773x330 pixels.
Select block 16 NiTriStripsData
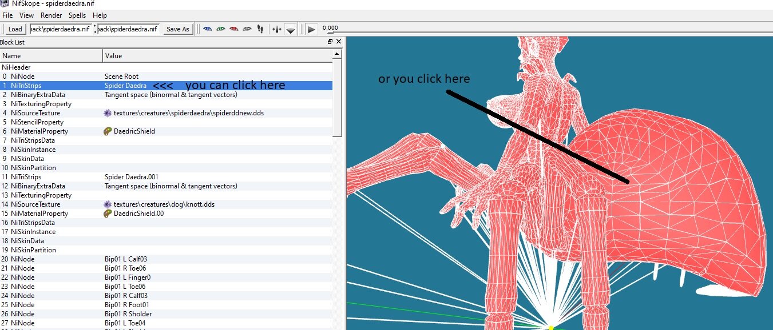tap(166, 222)
